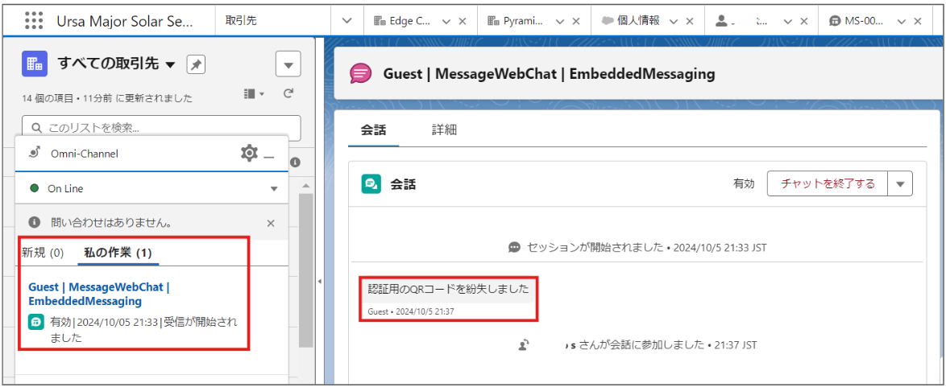Click the session started chat bubble icon

[514, 247]
